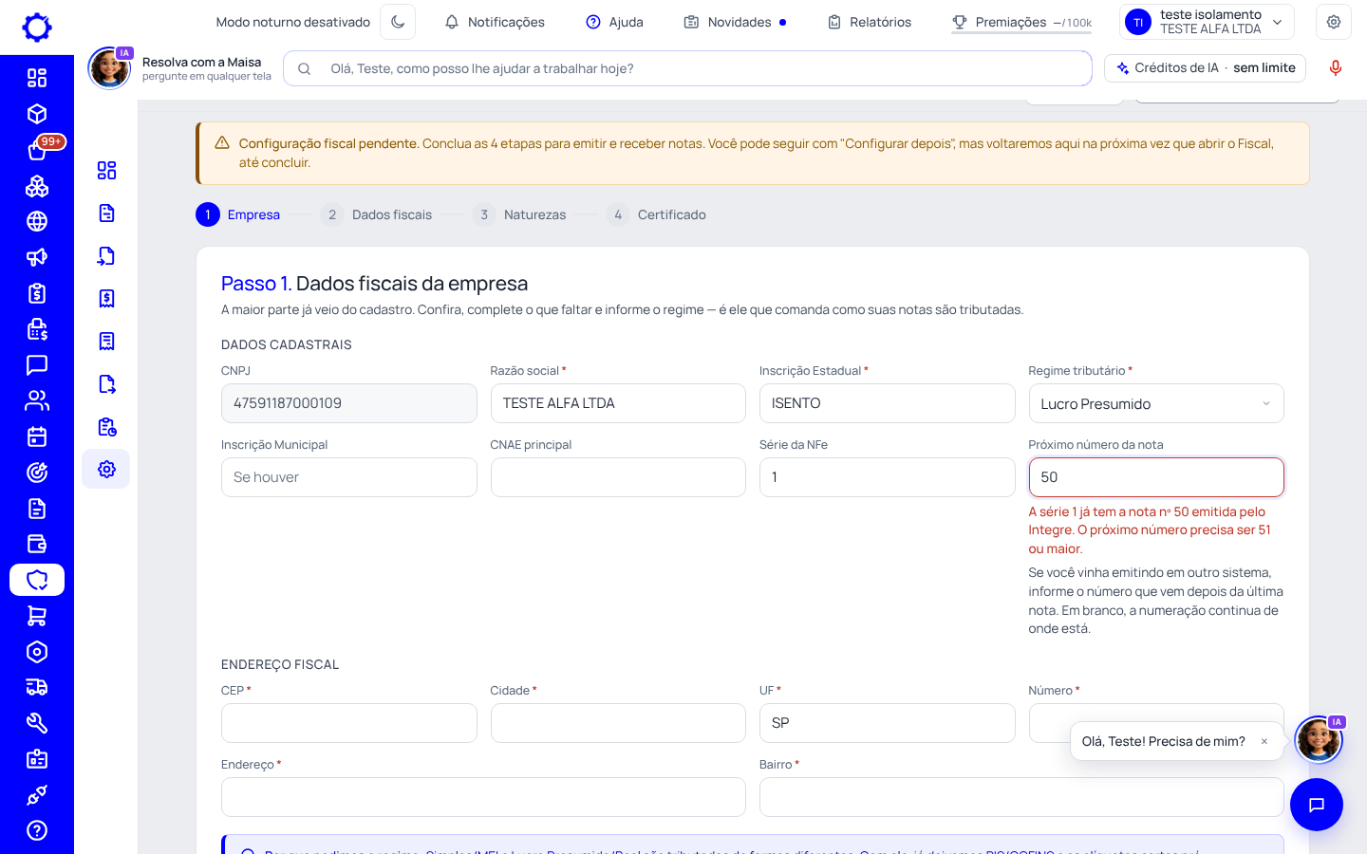Toggle night mode with the moon button
Screen dimensions: 1367x854
tap(398, 22)
